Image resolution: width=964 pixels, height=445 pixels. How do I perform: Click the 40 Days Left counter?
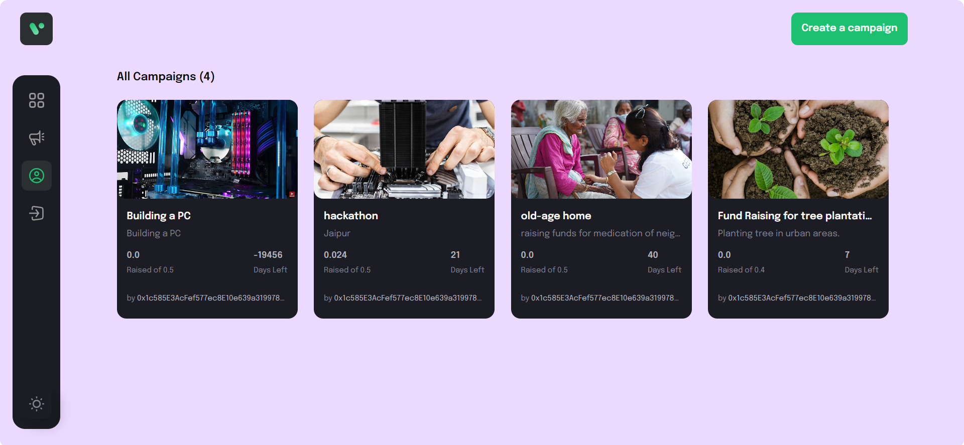click(x=664, y=262)
